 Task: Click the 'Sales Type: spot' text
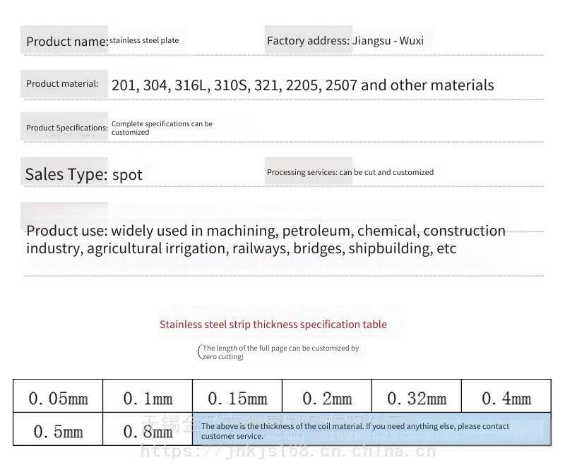pyautogui.click(x=83, y=174)
